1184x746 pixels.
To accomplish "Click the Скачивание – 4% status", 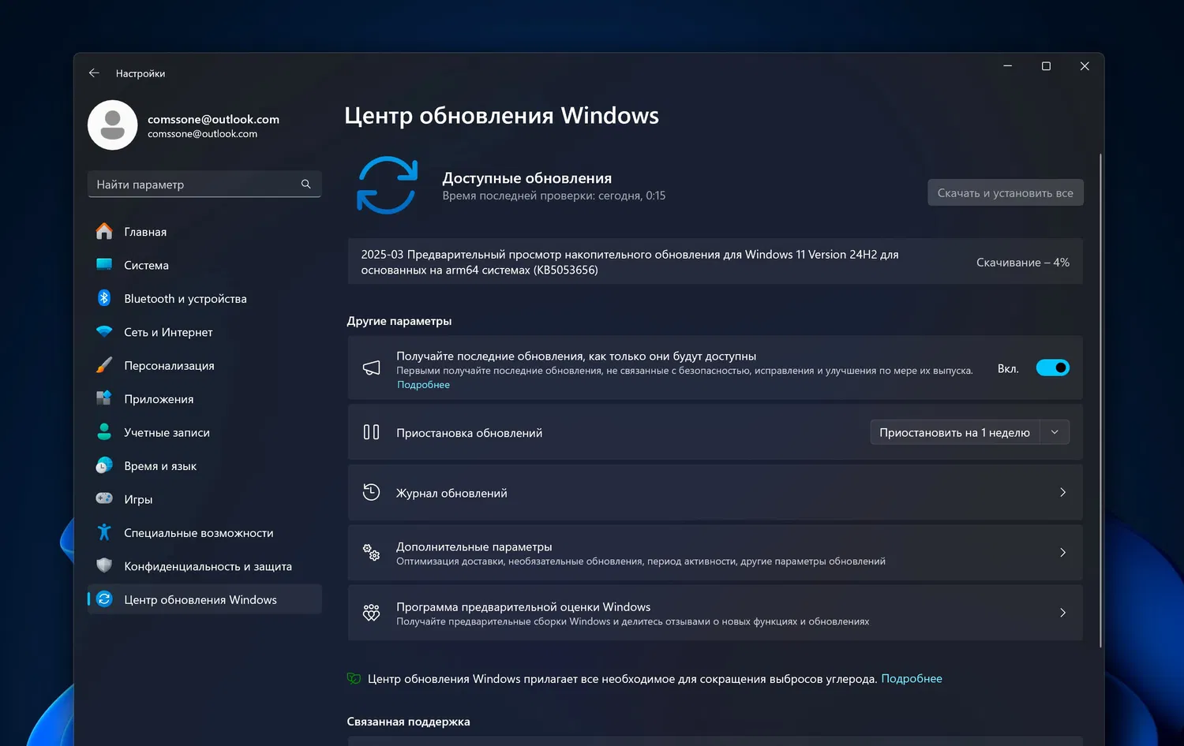I will [1023, 262].
